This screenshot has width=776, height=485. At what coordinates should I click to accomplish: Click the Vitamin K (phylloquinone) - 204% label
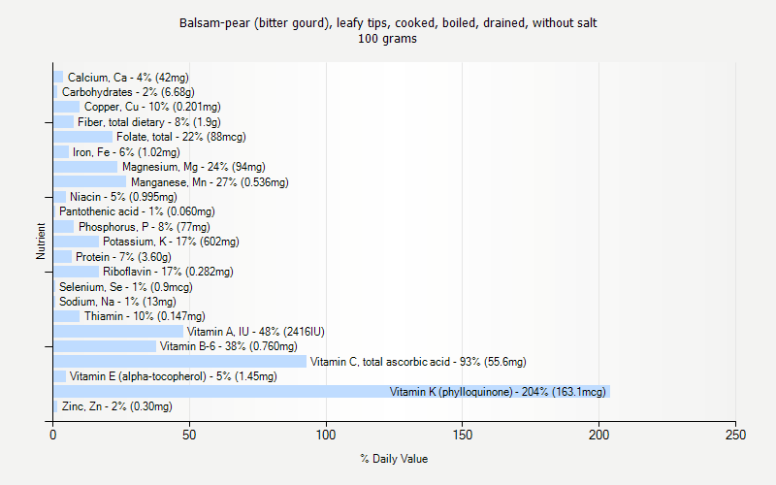click(498, 392)
